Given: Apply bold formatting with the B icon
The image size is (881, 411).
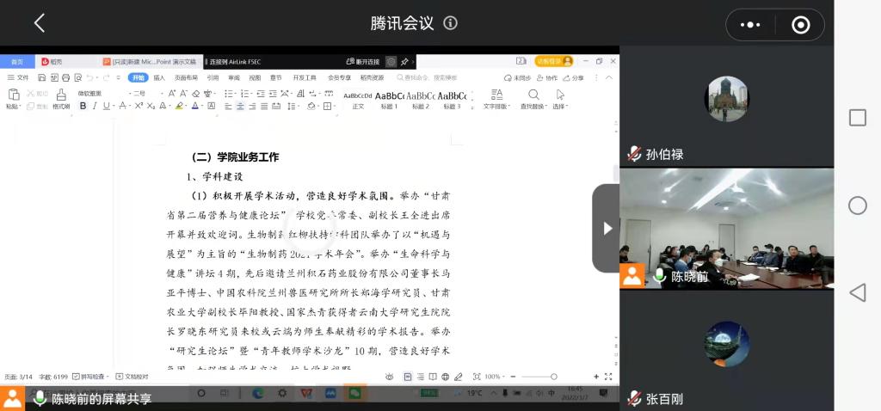Looking at the screenshot, I should [83, 106].
